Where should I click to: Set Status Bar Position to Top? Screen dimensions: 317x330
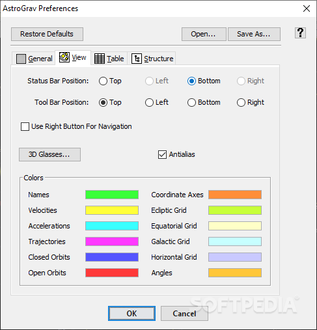click(103, 81)
